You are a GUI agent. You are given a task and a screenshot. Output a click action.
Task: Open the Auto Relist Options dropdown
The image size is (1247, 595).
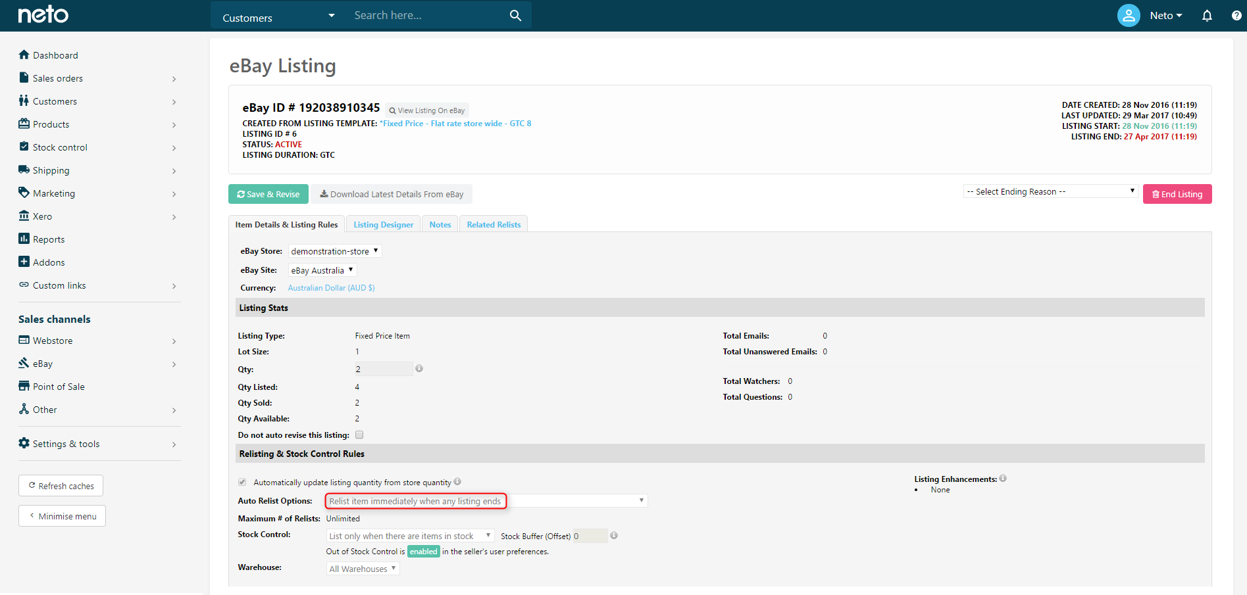[487, 501]
